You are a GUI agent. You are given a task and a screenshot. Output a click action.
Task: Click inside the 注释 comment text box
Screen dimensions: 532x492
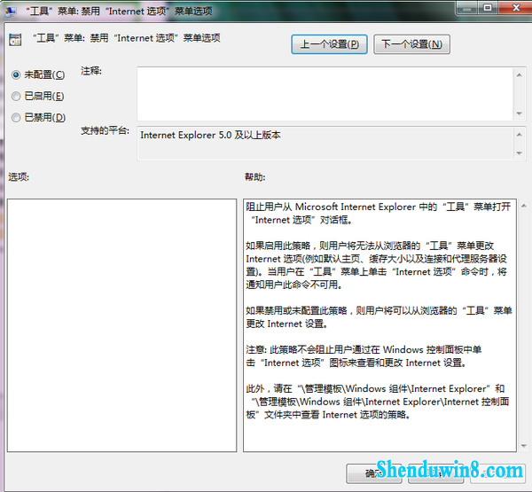(x=325, y=94)
